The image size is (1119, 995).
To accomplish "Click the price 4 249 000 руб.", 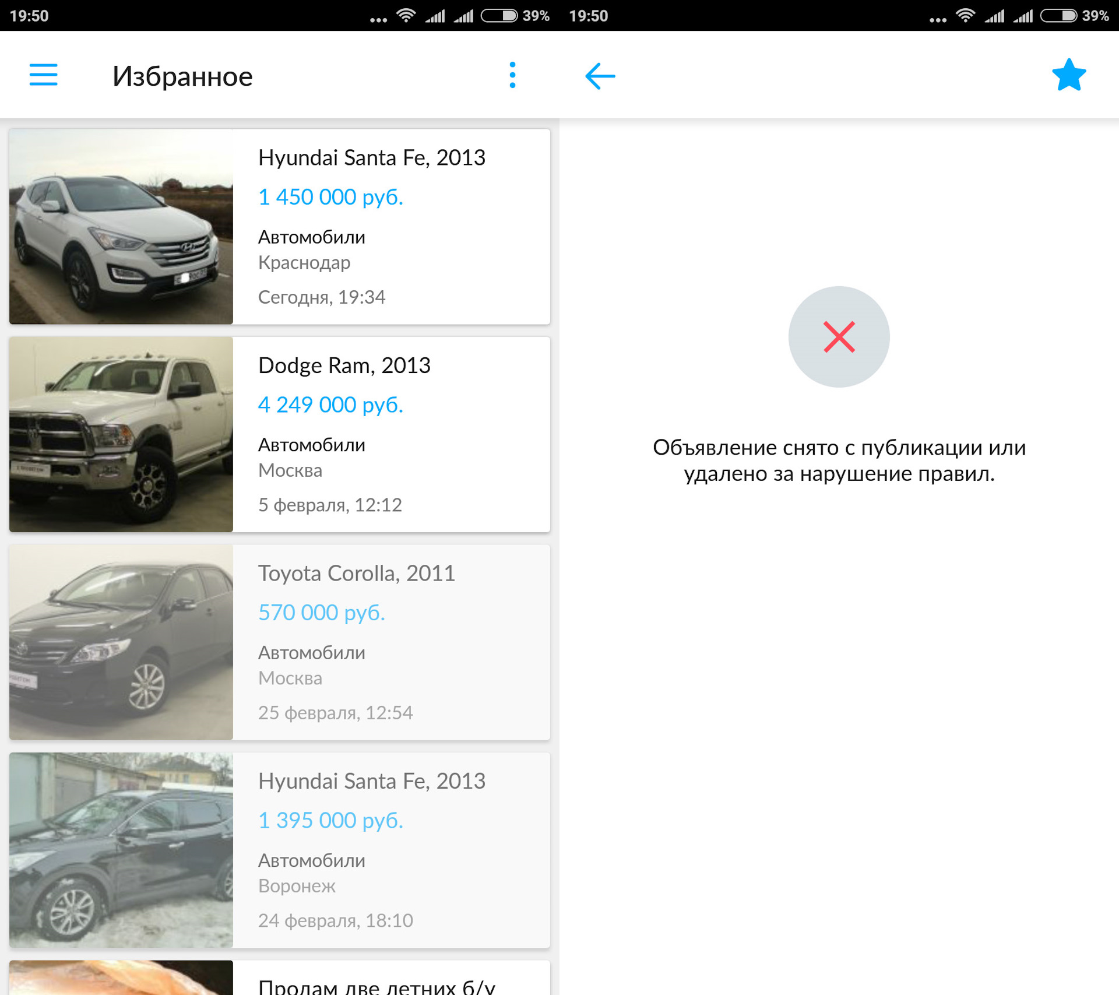I will 330,405.
